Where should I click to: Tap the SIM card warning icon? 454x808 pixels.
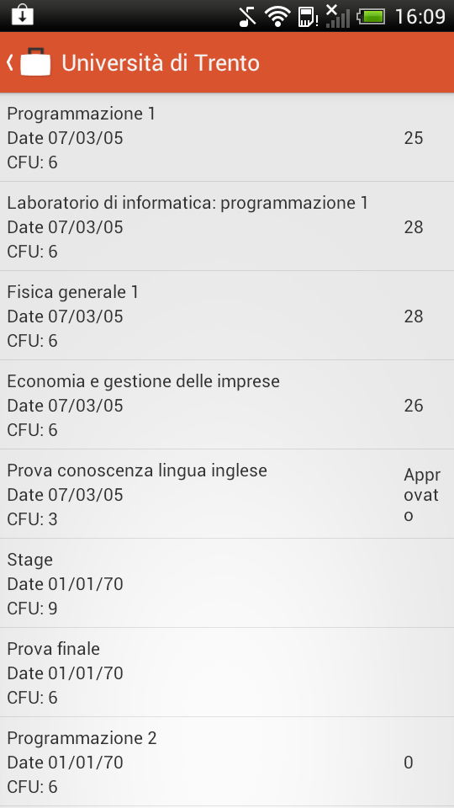point(308,17)
